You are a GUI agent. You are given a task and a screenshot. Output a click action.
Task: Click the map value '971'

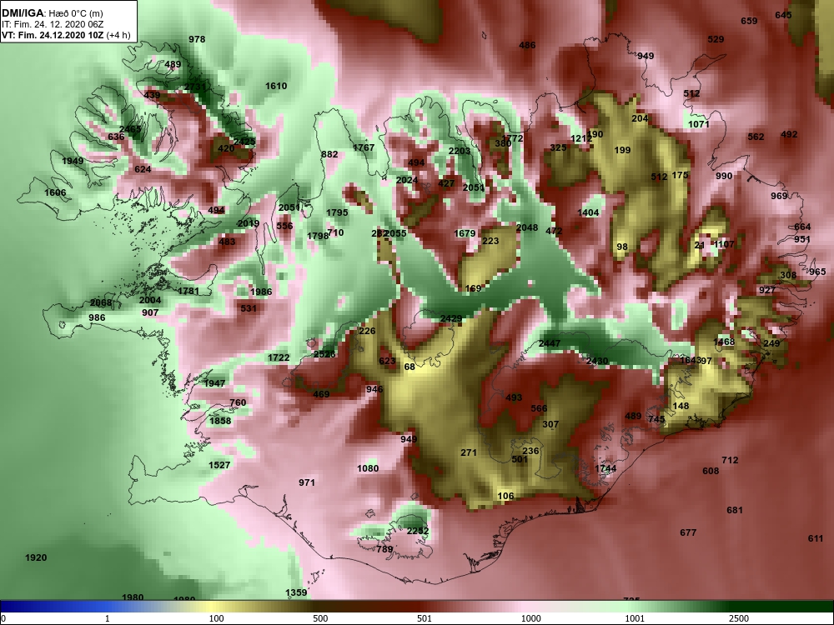[x=307, y=483]
